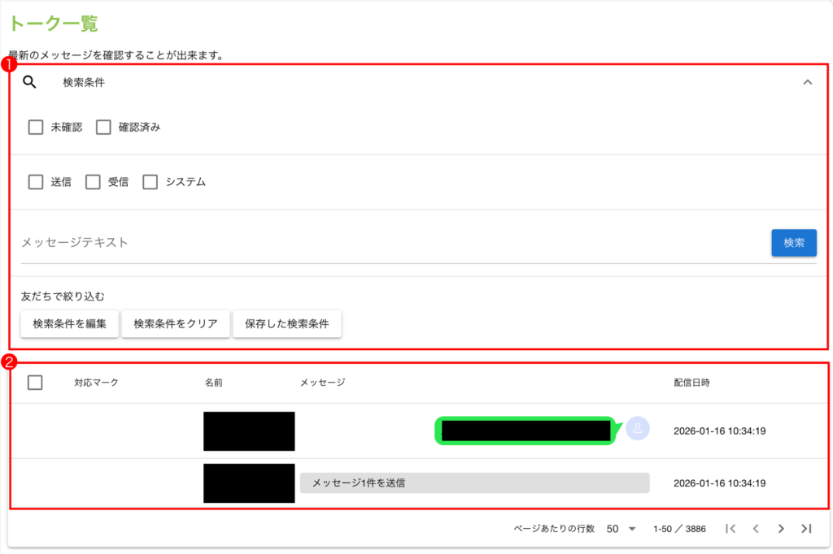Enable the 送信 filter checkbox

tap(36, 182)
